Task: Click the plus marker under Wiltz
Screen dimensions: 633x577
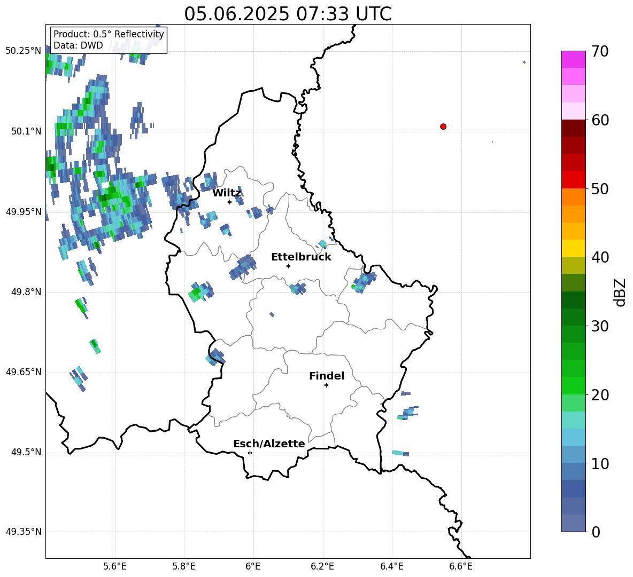Action: tap(230, 202)
